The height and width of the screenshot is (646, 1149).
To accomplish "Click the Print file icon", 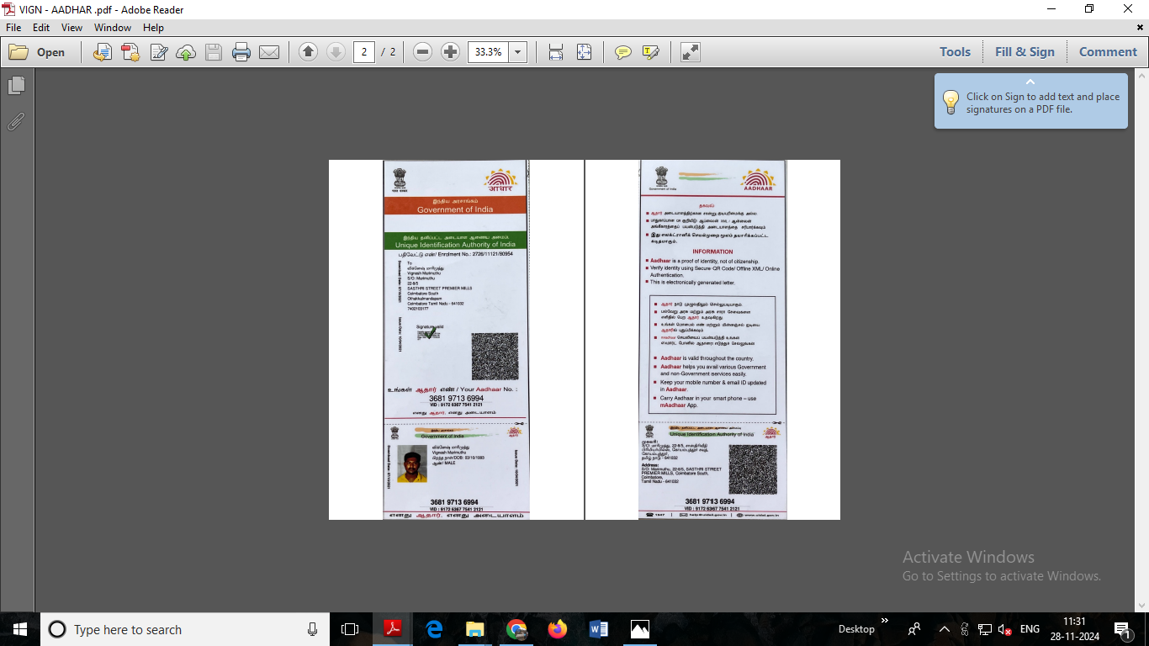I will tap(241, 52).
